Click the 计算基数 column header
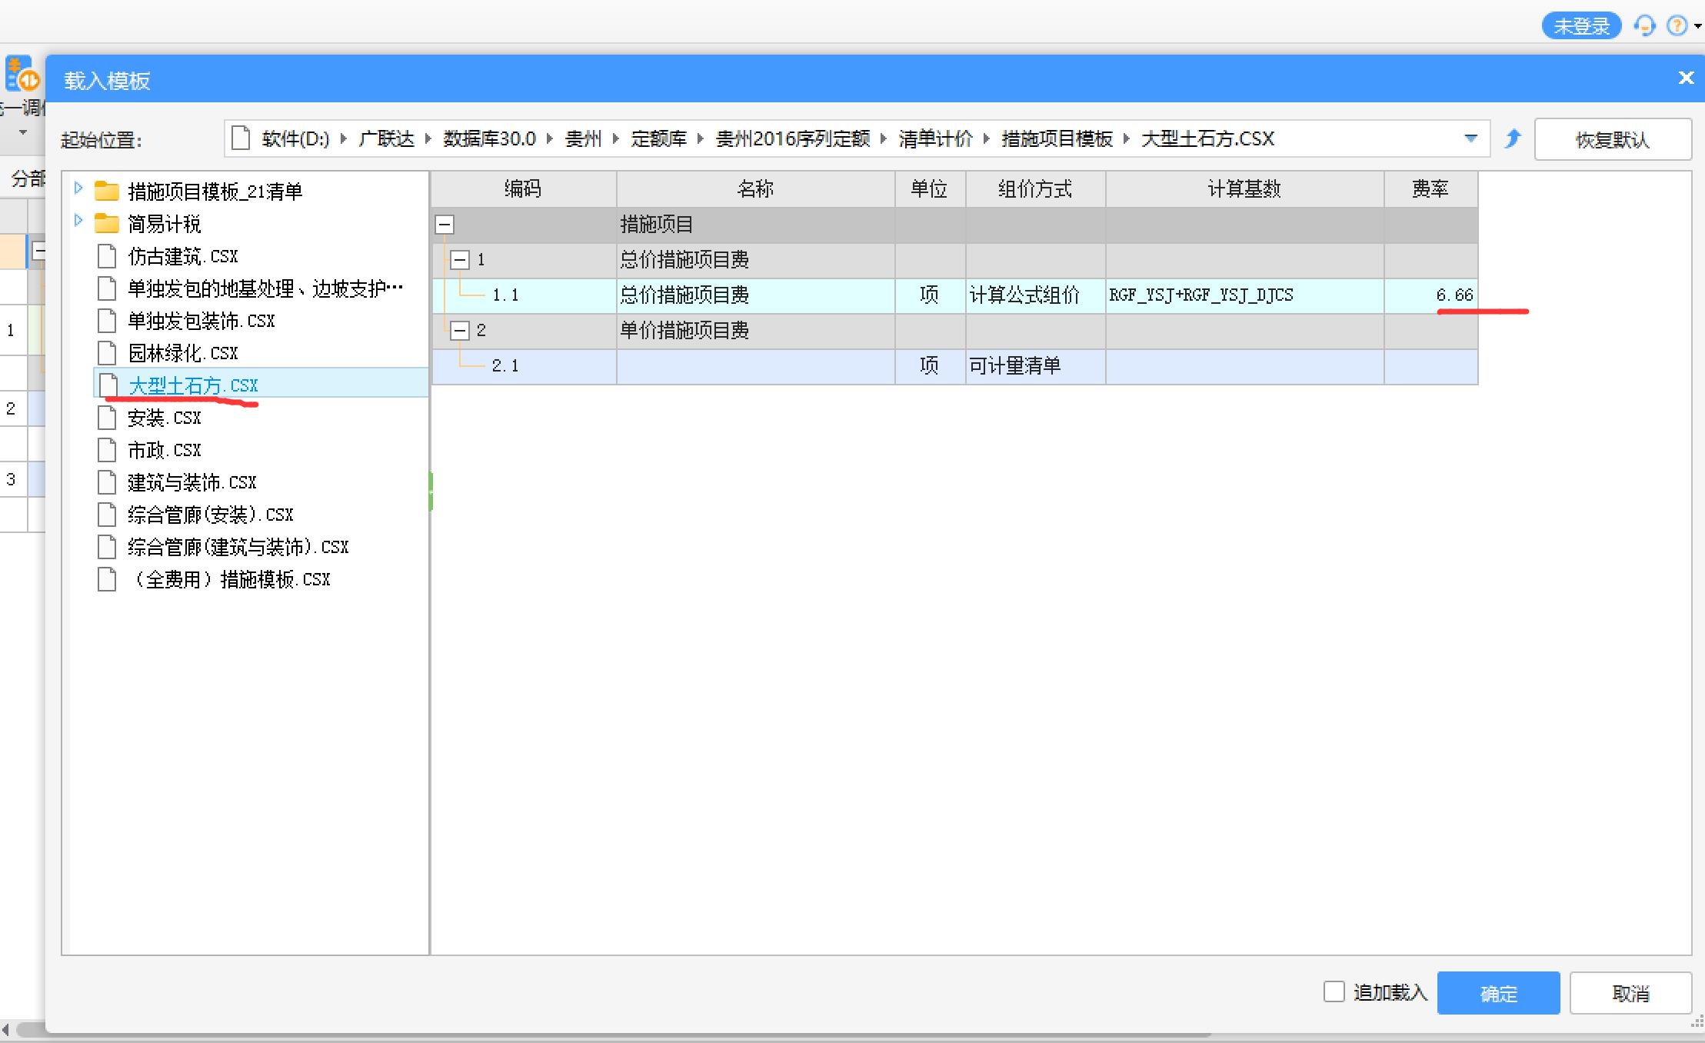Screen dimensions: 1705x1043 [1244, 189]
